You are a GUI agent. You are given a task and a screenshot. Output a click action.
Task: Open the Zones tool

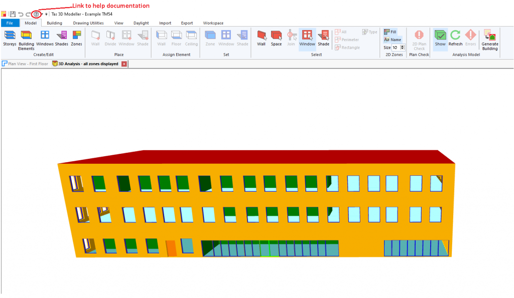[76, 36]
